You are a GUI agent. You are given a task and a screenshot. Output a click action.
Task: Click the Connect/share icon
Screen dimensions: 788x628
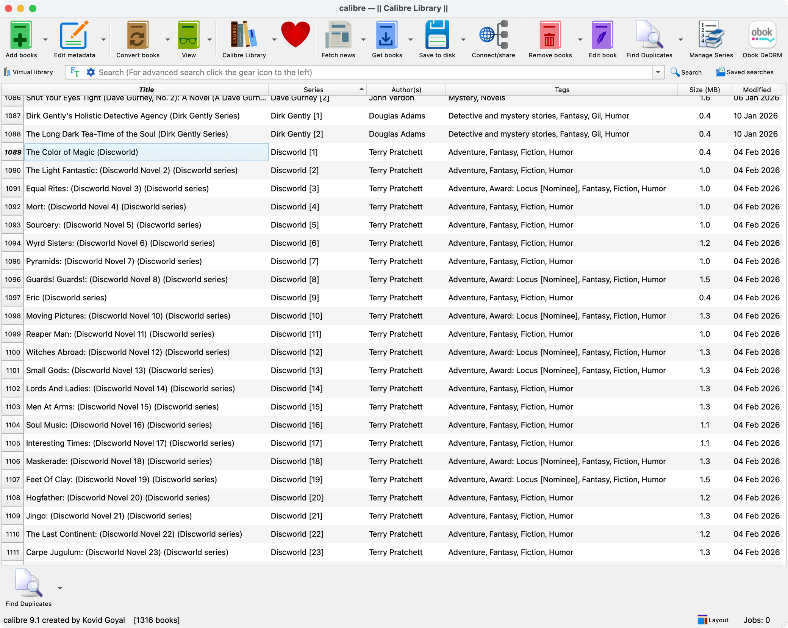(x=493, y=35)
